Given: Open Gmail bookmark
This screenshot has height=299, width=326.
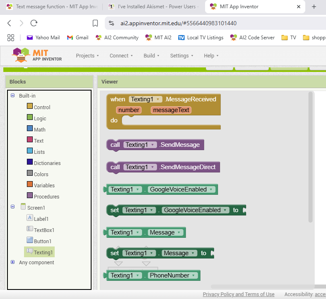Looking at the screenshot, I should coord(77,38).
